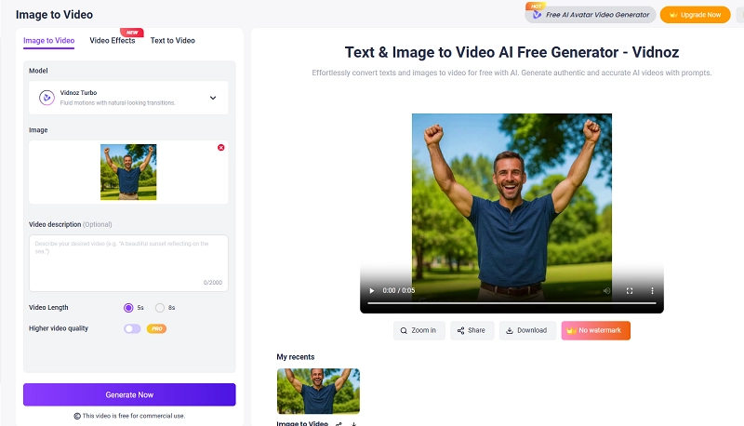Image resolution: width=744 pixels, height=426 pixels.
Task: Click the Generate Now button
Action: point(129,394)
